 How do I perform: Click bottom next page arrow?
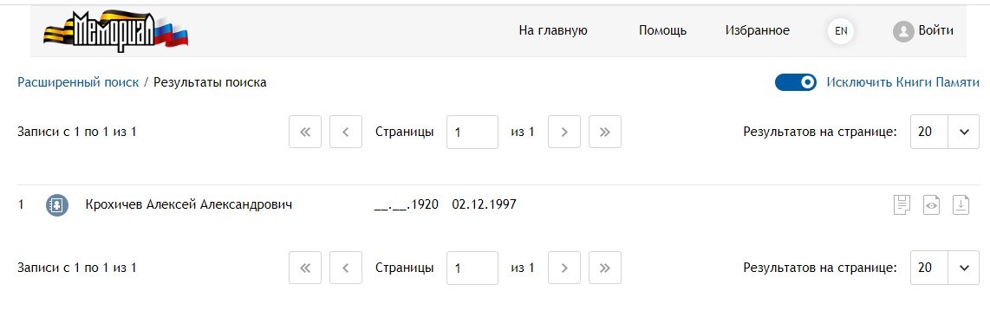pyautogui.click(x=564, y=268)
